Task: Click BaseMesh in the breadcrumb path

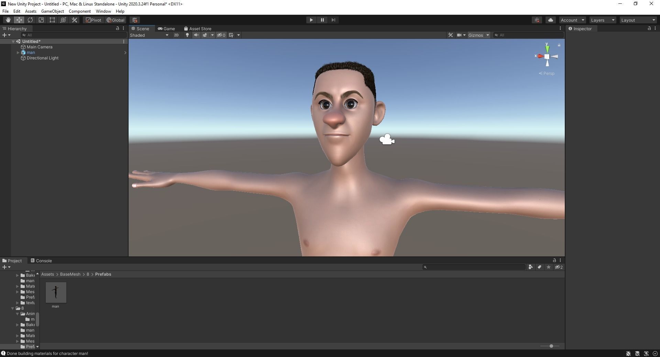Action: pyautogui.click(x=70, y=274)
